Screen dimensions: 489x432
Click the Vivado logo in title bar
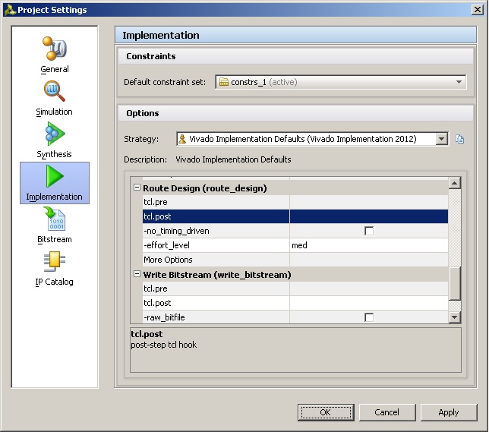pyautogui.click(x=9, y=10)
